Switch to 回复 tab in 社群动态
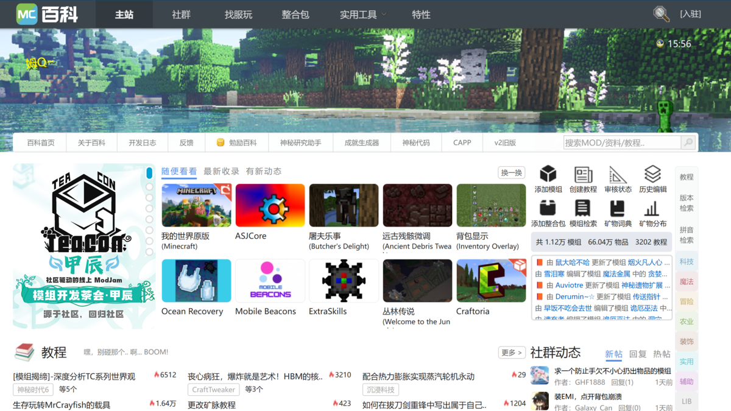Viewport: 731px width, 411px height. pyautogui.click(x=638, y=354)
